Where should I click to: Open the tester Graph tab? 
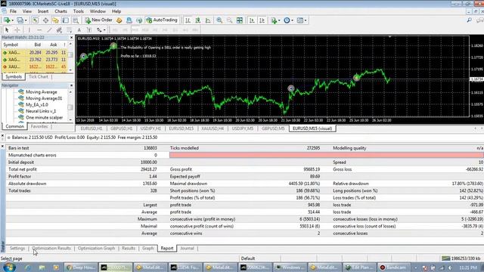148,249
